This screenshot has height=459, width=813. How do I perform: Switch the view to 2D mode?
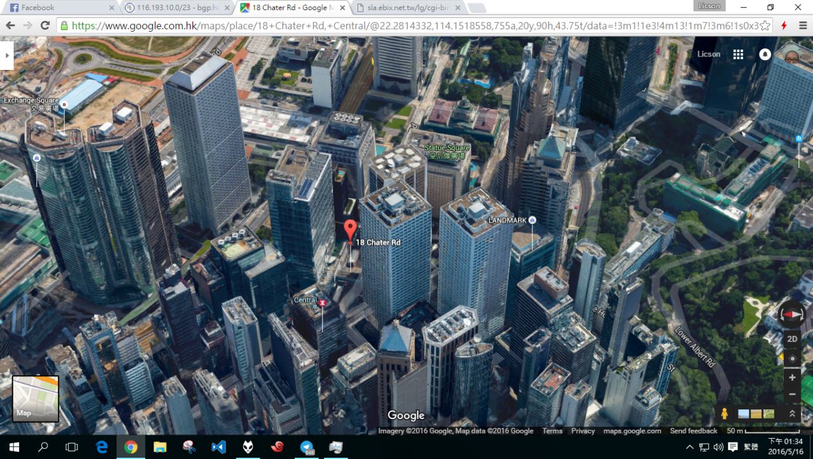click(x=792, y=339)
